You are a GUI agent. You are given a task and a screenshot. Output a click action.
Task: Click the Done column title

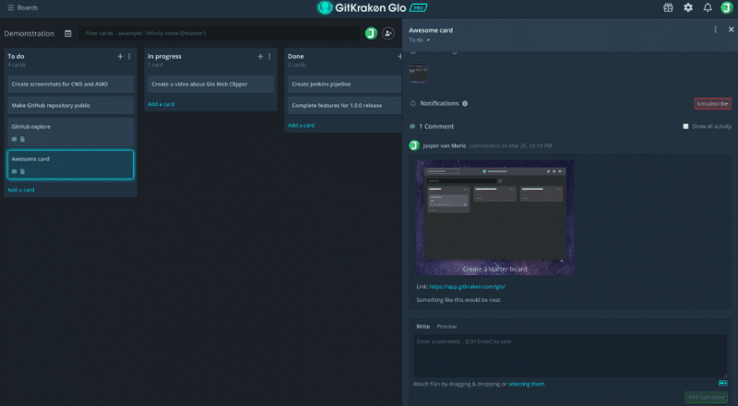295,56
